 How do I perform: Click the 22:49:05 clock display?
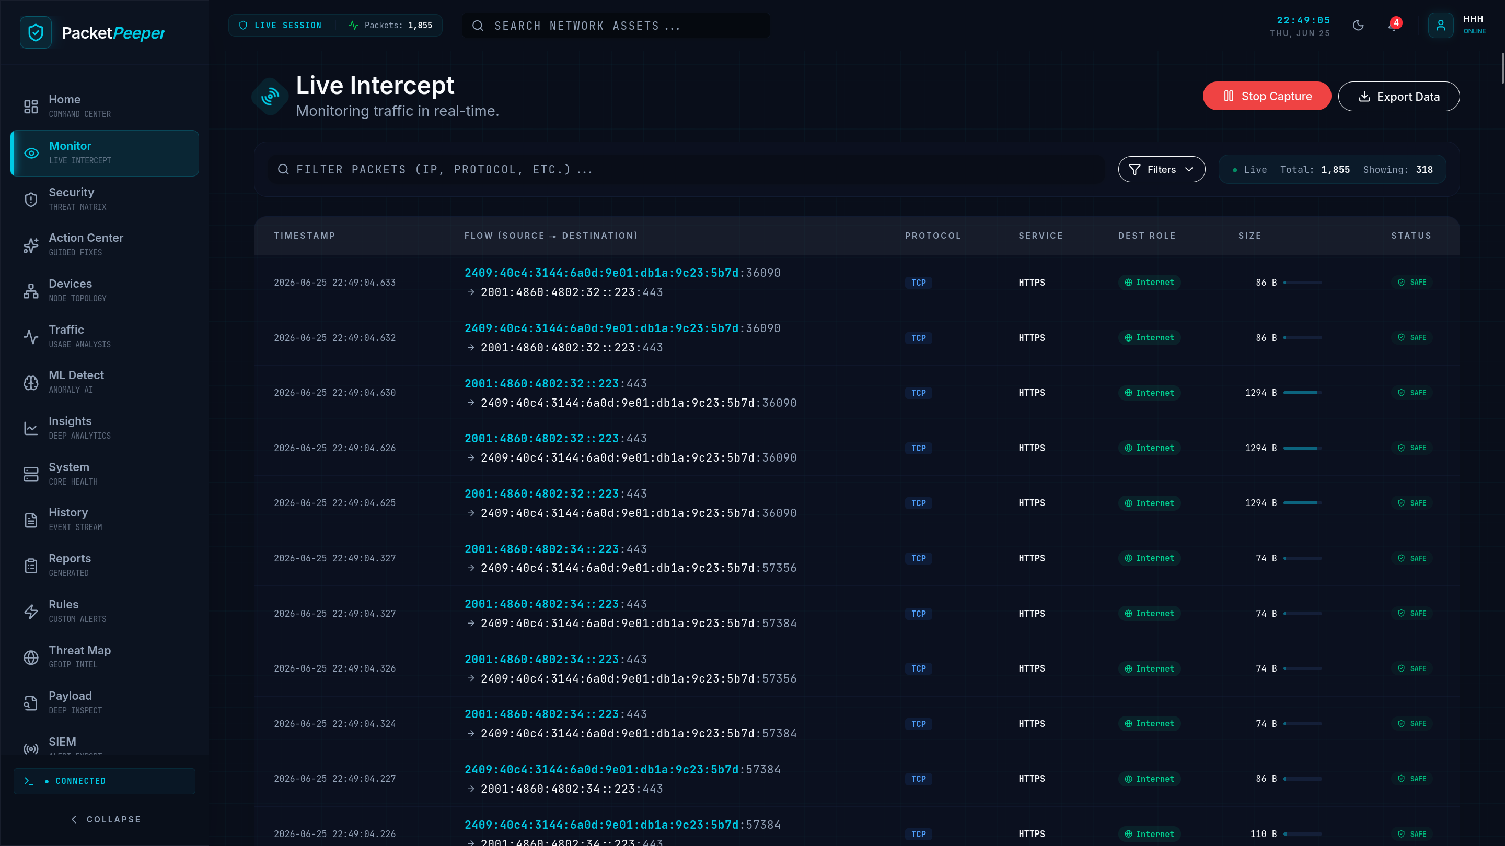coord(1303,20)
